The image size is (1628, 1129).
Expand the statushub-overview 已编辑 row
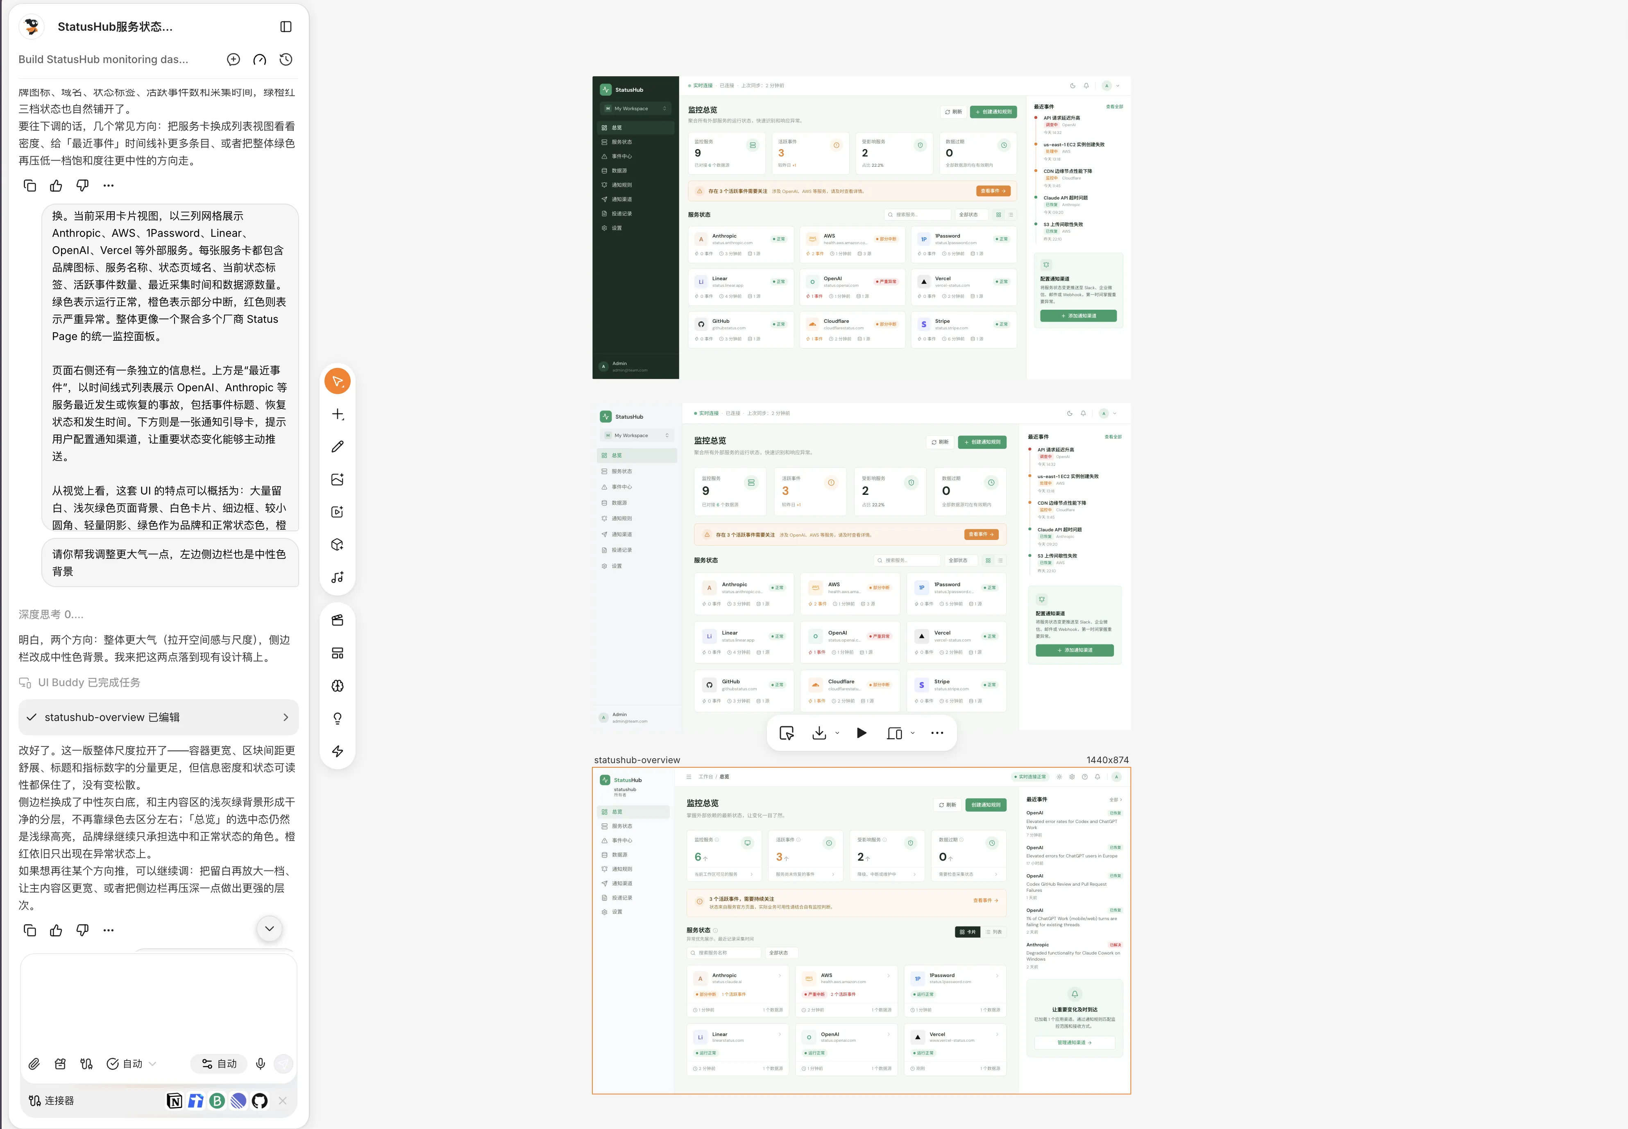(159, 717)
